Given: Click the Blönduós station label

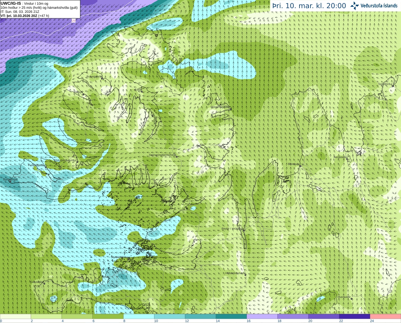Looking at the screenshot, I should pyautogui.click(x=294, y=164).
